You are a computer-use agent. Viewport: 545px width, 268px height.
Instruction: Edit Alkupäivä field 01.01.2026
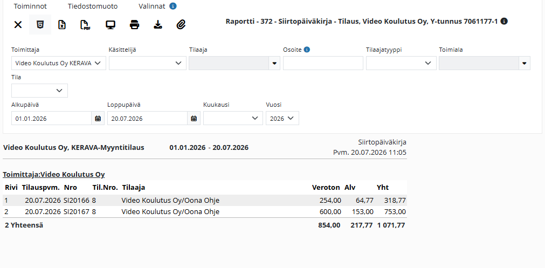(x=51, y=119)
